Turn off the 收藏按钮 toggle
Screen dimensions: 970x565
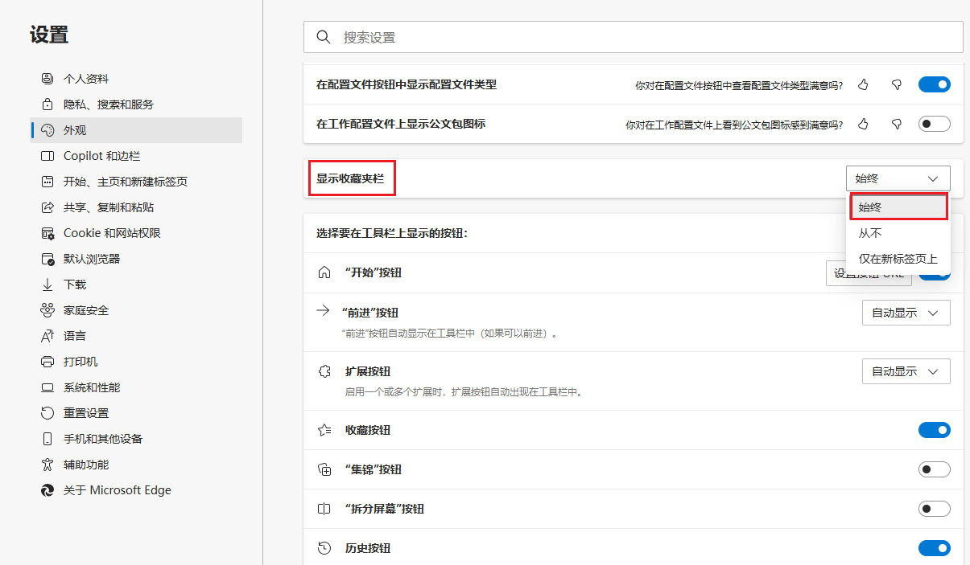click(934, 429)
